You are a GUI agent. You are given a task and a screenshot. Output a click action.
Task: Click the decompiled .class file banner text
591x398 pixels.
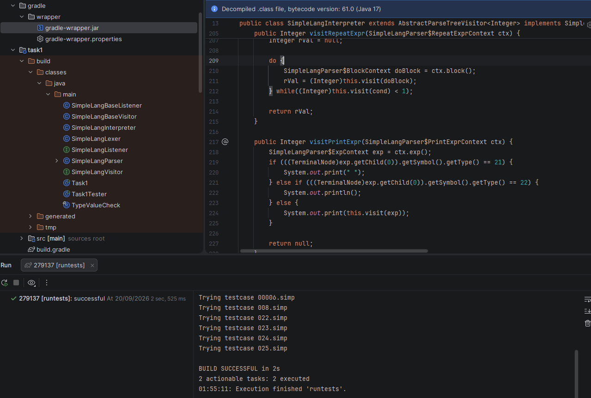301,9
